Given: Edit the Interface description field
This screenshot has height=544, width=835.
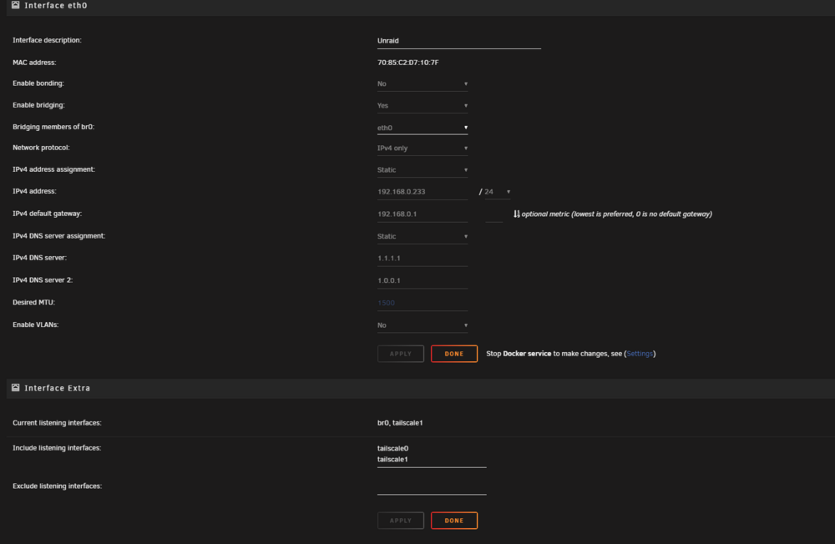Looking at the screenshot, I should (459, 41).
